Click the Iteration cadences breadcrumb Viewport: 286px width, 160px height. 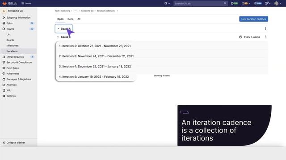[106, 11]
